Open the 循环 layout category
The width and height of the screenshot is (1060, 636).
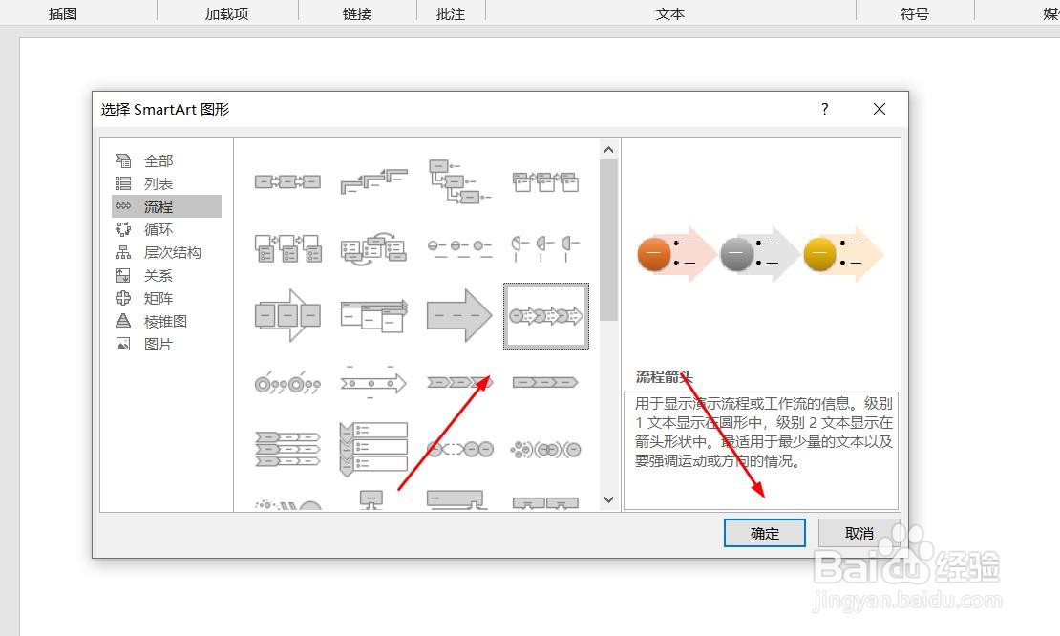click(166, 230)
